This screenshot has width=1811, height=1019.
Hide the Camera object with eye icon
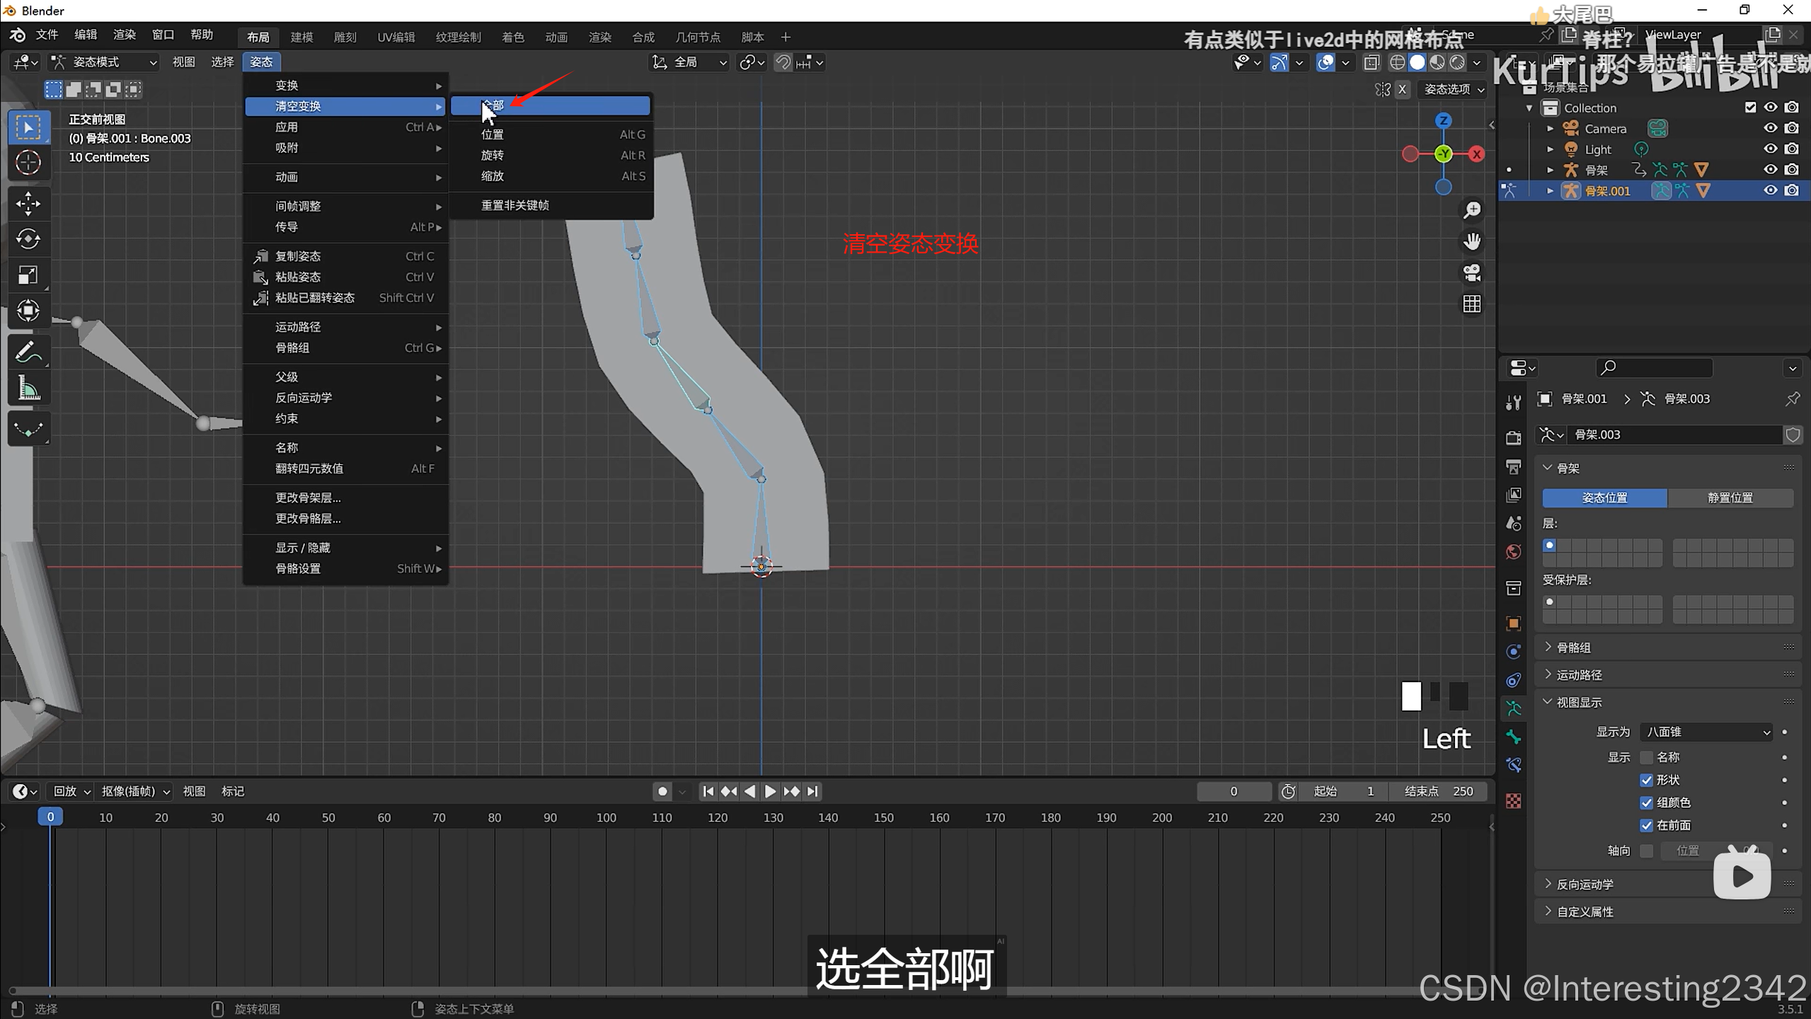(1770, 128)
